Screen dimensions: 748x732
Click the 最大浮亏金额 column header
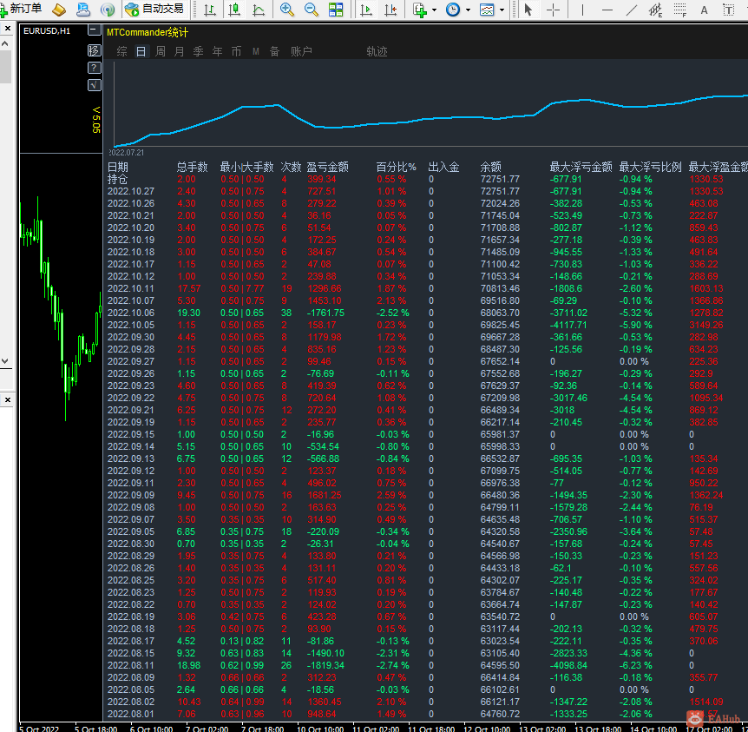tap(581, 167)
